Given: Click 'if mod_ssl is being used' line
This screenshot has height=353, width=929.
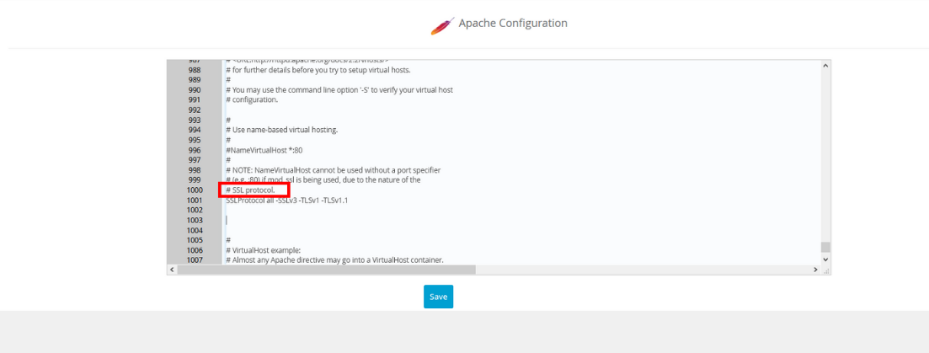Looking at the screenshot, I should pyautogui.click(x=323, y=179).
